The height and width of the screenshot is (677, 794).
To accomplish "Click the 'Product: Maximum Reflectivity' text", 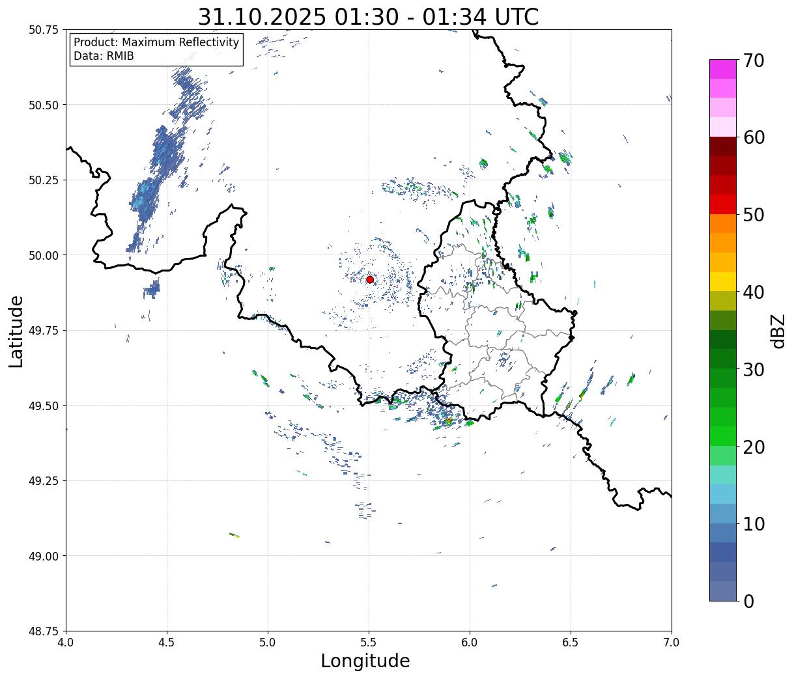I will (156, 42).
